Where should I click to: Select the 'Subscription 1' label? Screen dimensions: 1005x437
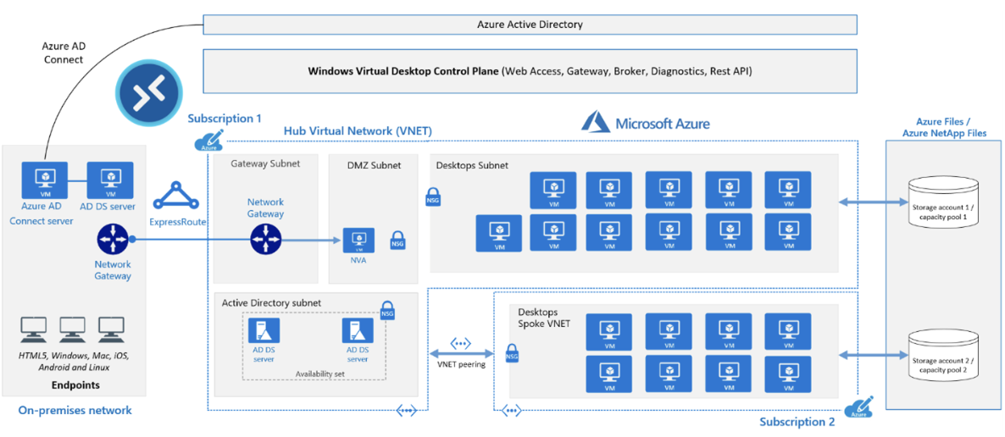(225, 119)
